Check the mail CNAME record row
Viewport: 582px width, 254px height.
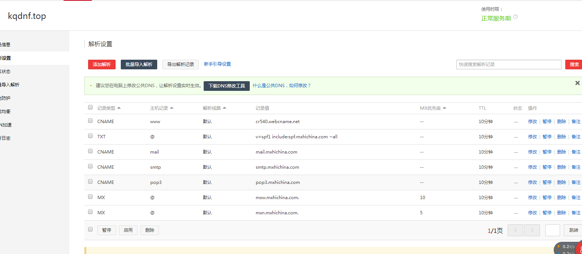tap(90, 151)
